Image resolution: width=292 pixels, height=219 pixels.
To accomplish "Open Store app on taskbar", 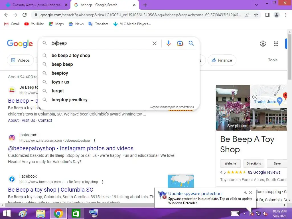I will (x=76, y=213).
